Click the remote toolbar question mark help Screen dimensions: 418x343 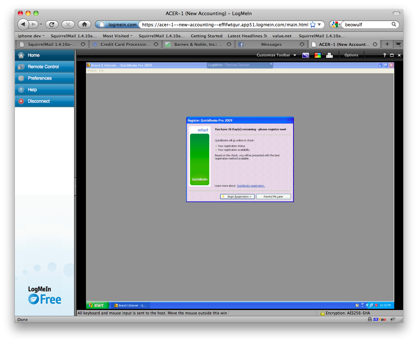tap(384, 55)
